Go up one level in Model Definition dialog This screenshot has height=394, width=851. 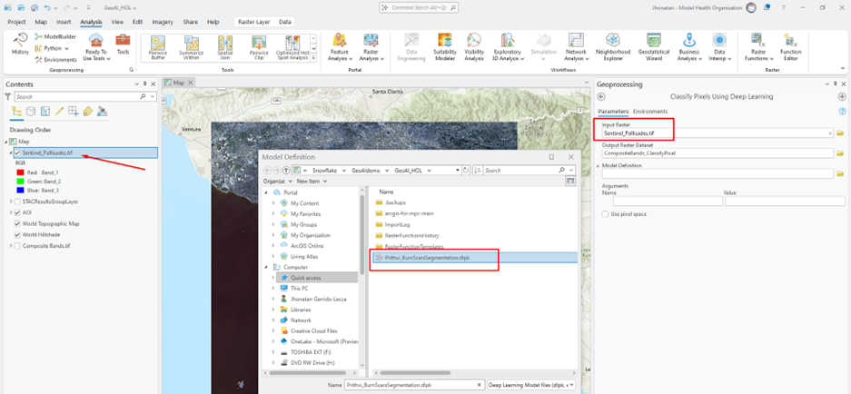point(286,170)
